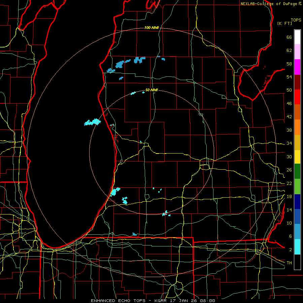Click the bright red 50 kft legend swatch
The width and height of the screenshot is (303, 303).
(297, 97)
